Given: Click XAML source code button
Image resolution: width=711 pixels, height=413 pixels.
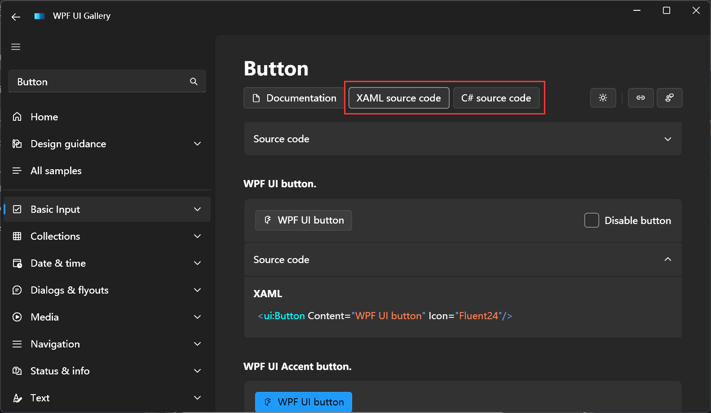Looking at the screenshot, I should tap(398, 98).
